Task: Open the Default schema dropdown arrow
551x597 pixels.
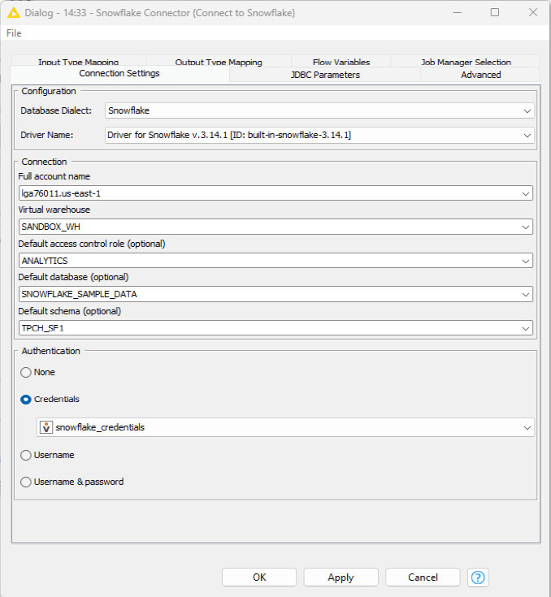Action: [526, 328]
